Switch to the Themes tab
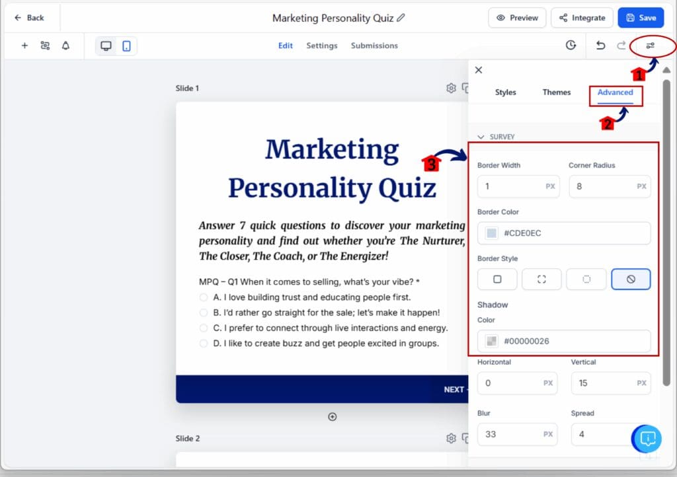This screenshot has height=477, width=677. (556, 92)
